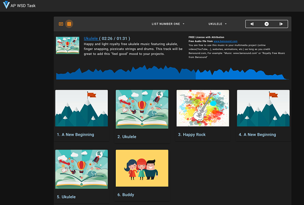Pause the current playback

click(266, 24)
